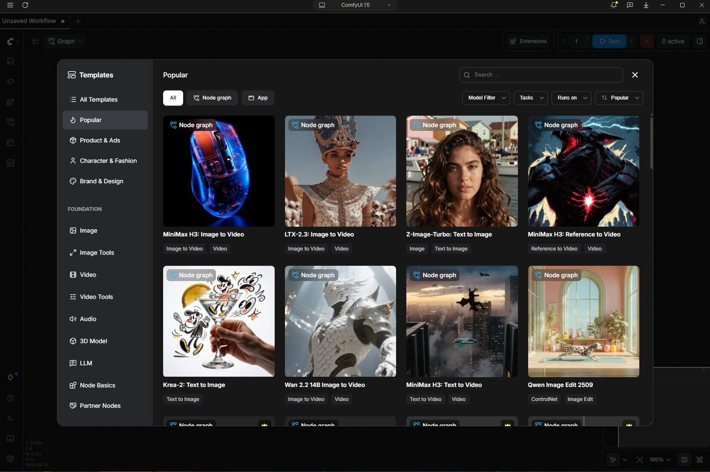Click the settings gear in left sidebar
Viewport: 710px width, 472px height.
point(11,459)
